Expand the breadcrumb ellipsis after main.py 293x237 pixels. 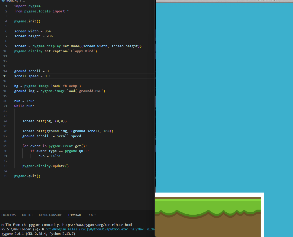point(23,1)
